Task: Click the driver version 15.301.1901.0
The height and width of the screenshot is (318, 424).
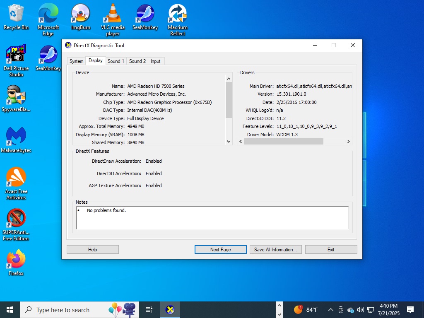Action: [x=291, y=94]
